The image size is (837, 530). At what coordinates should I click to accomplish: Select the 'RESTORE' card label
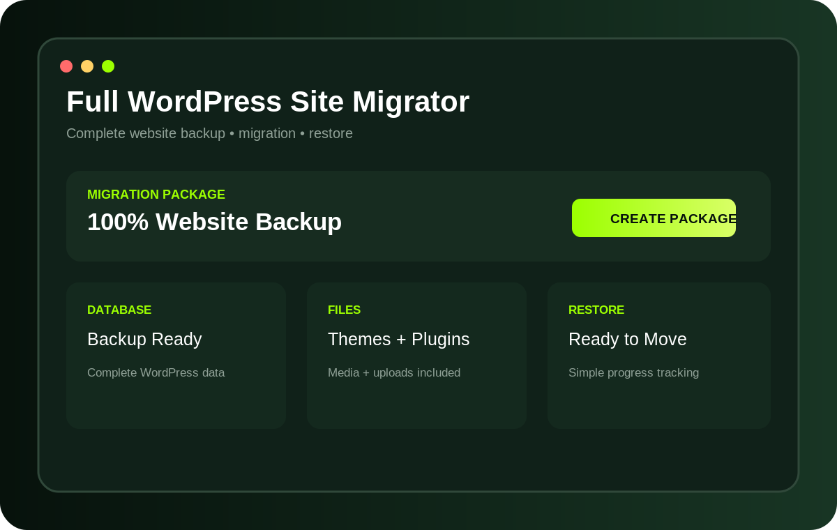click(596, 310)
